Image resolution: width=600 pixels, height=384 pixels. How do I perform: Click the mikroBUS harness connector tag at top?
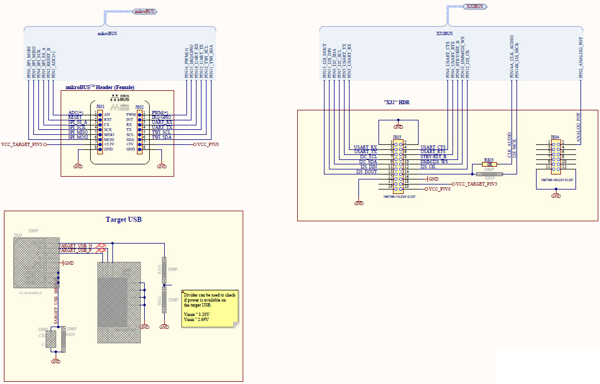pyautogui.click(x=145, y=11)
